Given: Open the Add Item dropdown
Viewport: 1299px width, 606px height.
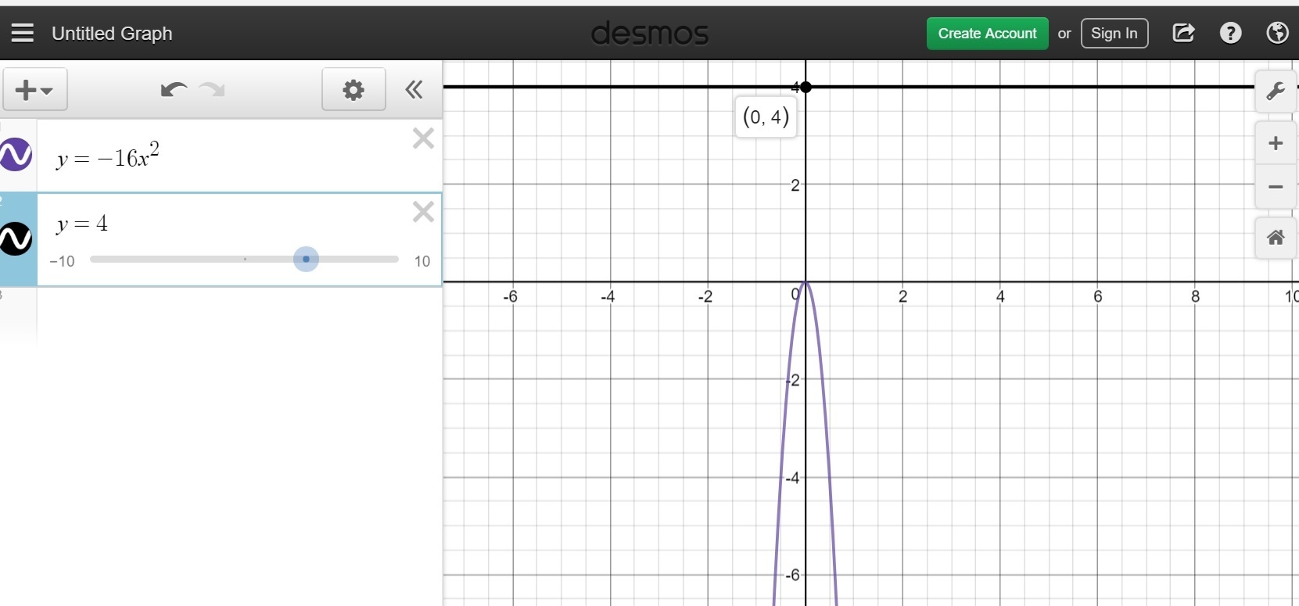Looking at the screenshot, I should (x=35, y=90).
